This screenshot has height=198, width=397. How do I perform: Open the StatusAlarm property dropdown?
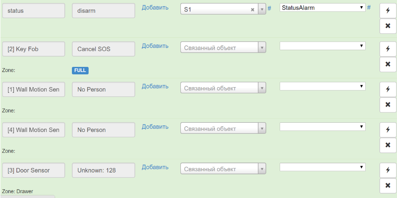tap(322, 7)
